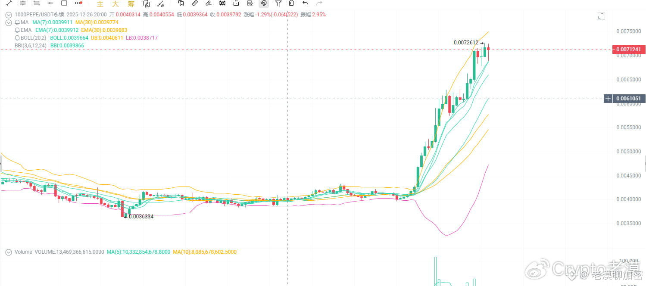
Task: Set an alert with the EMA bell icon
Action: pos(17,30)
